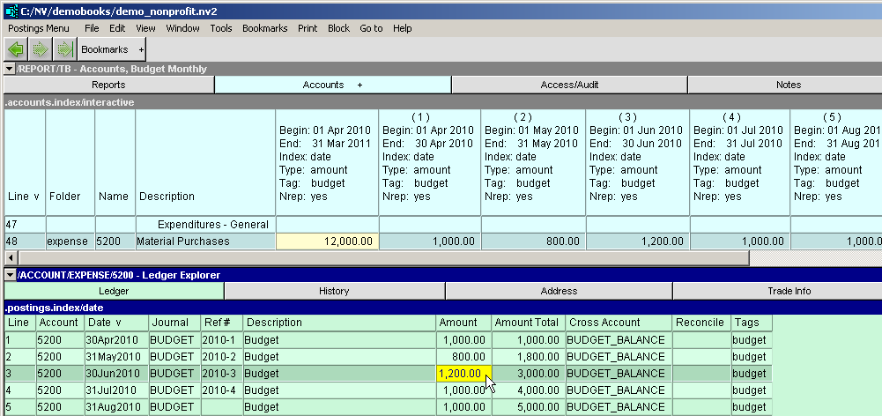Switch to the Reports tab
This screenshot has height=416, width=882.
108,85
